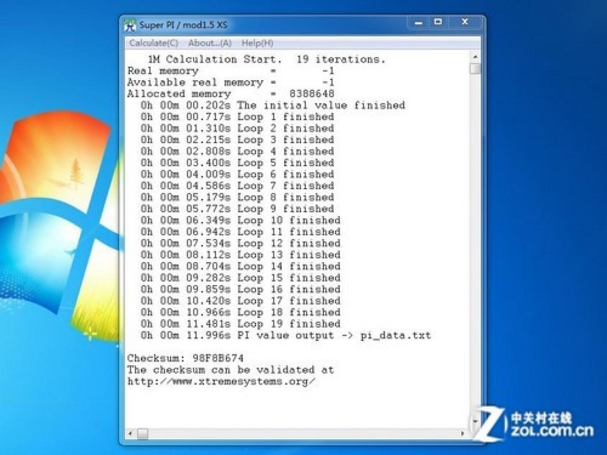The width and height of the screenshot is (607, 455).
Task: Click the 'Loop 15 finished' line
Action: coord(240,278)
